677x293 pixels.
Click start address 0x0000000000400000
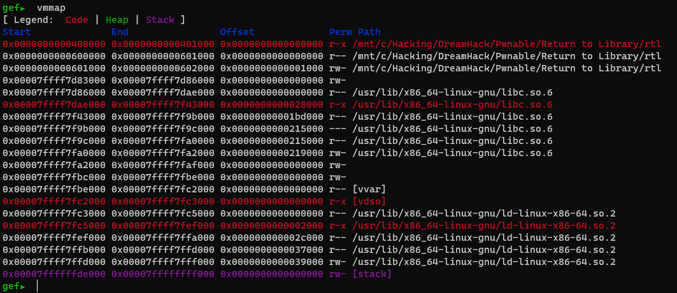[x=54, y=44]
